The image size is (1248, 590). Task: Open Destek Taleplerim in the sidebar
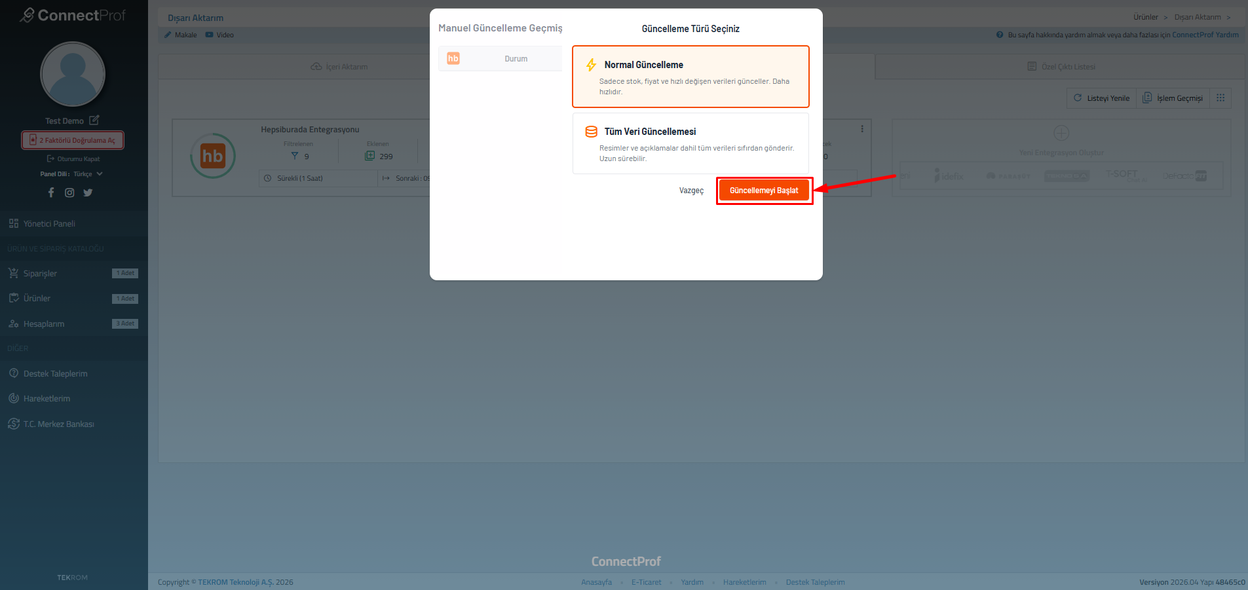[74, 374]
